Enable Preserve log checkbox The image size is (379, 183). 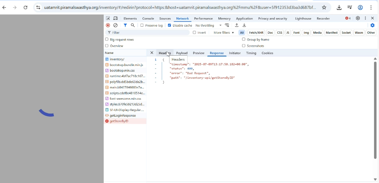point(142,25)
